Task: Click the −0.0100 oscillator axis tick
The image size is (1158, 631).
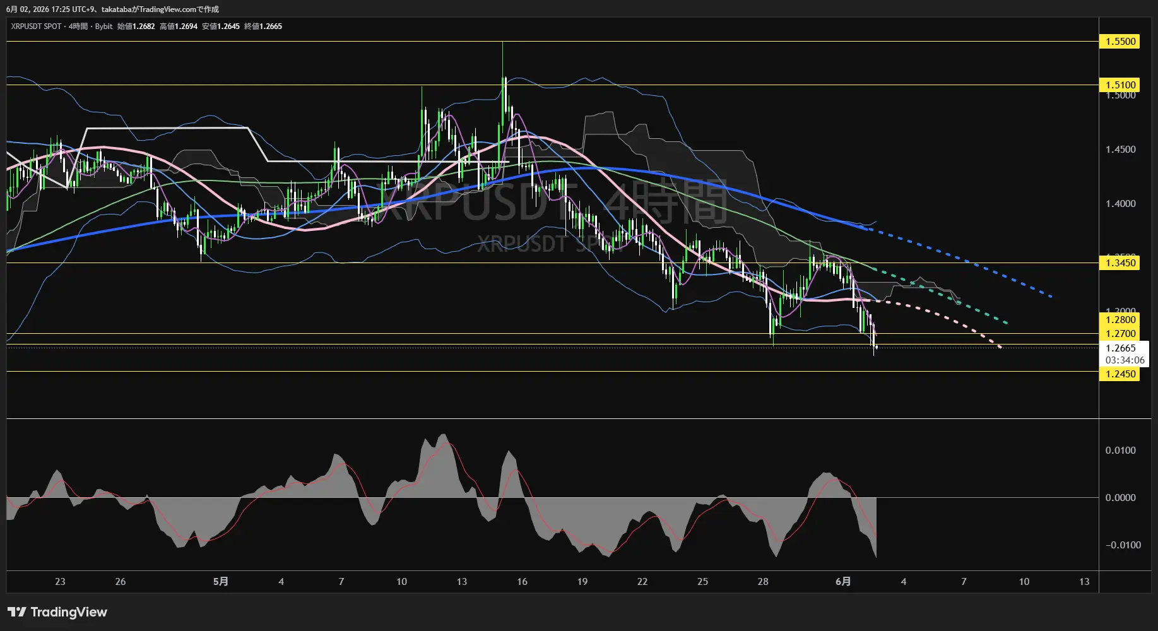Action: point(1123,545)
